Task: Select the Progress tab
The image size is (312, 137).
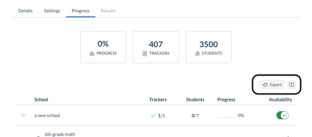Action: click(81, 11)
